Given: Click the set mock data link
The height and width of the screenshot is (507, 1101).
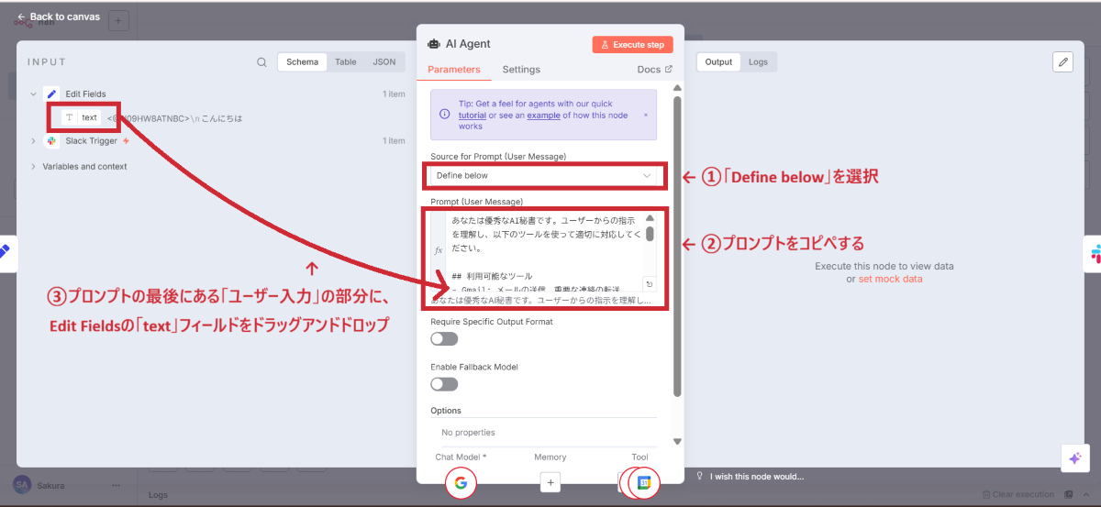Looking at the screenshot, I should [890, 279].
